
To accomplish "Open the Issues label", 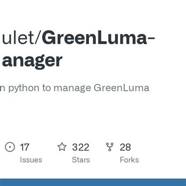I will pos(31,160).
